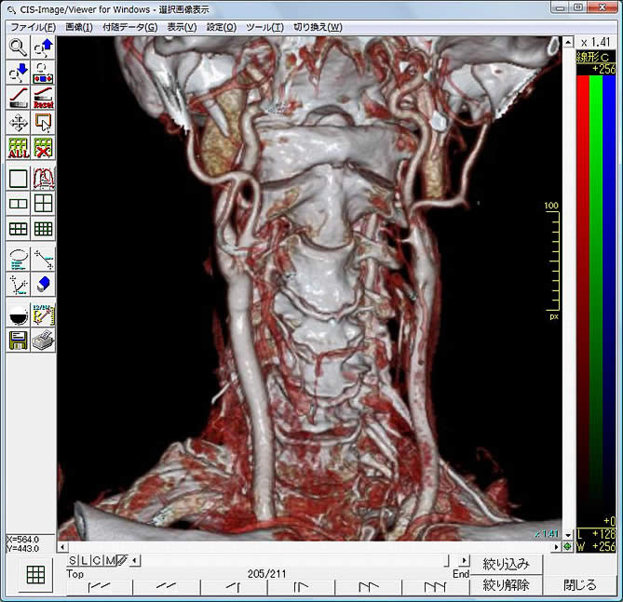Select the four-arrow pan tool

(x=19, y=123)
